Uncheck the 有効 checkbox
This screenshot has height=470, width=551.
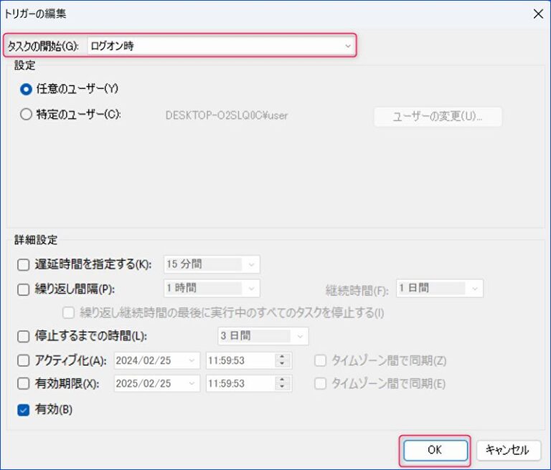pos(24,410)
